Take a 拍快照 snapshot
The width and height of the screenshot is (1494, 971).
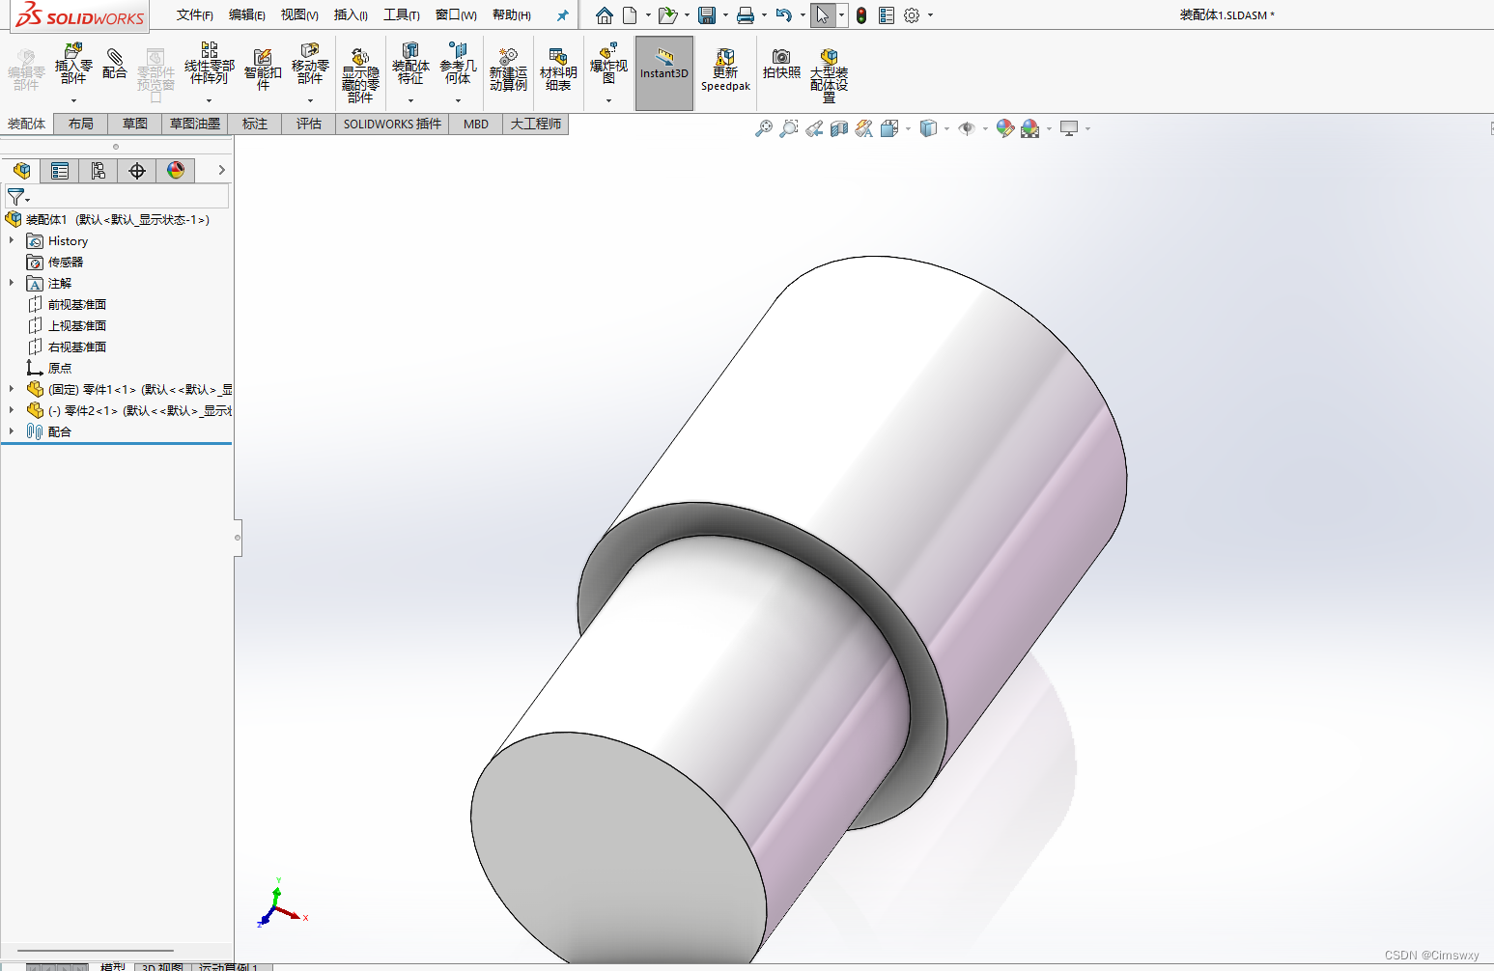click(781, 65)
